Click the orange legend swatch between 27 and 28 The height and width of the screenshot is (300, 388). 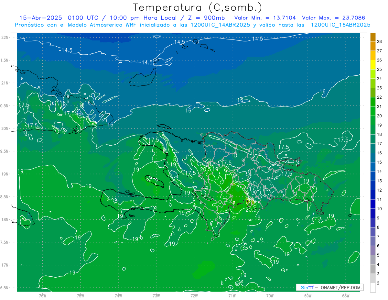pyautogui.click(x=373, y=46)
